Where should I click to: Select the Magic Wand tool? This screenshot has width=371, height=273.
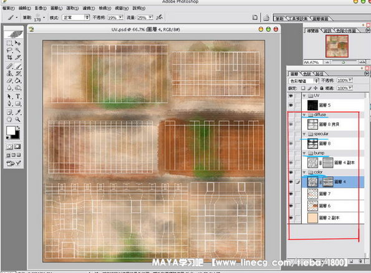(17, 50)
